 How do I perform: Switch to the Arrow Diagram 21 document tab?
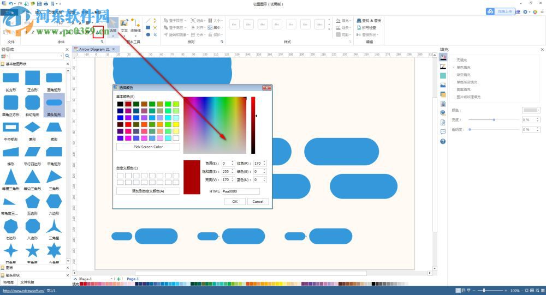point(94,49)
